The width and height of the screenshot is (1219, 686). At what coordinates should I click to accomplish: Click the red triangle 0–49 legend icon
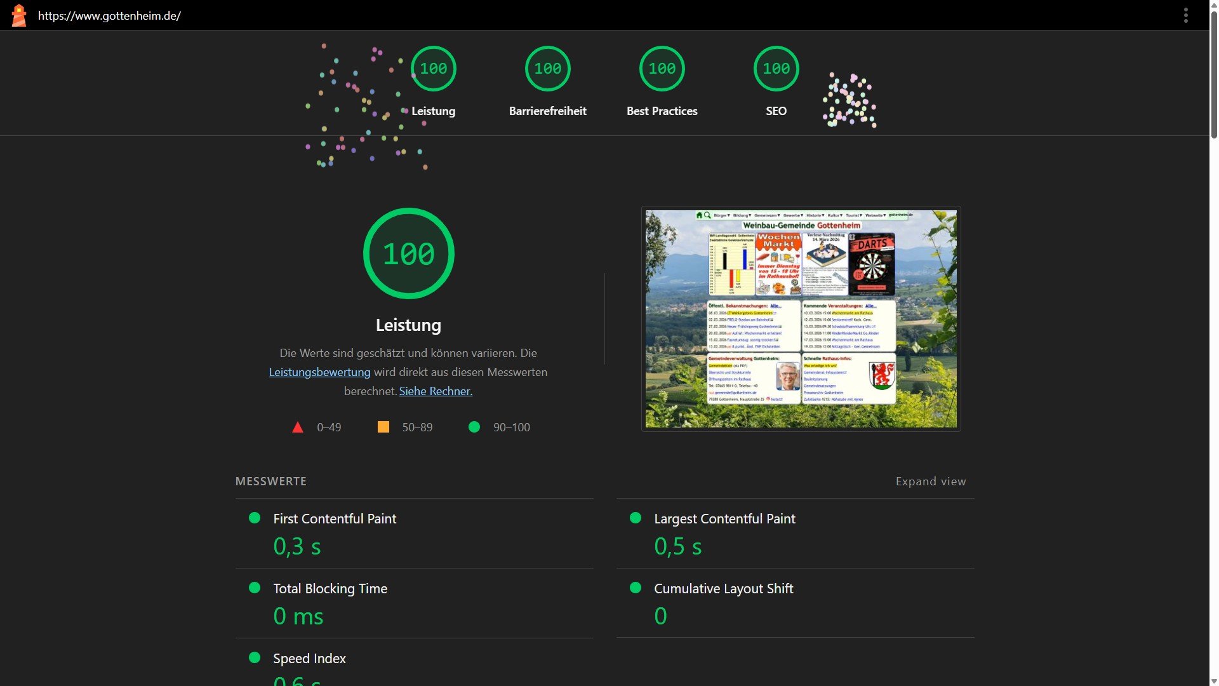click(x=297, y=427)
